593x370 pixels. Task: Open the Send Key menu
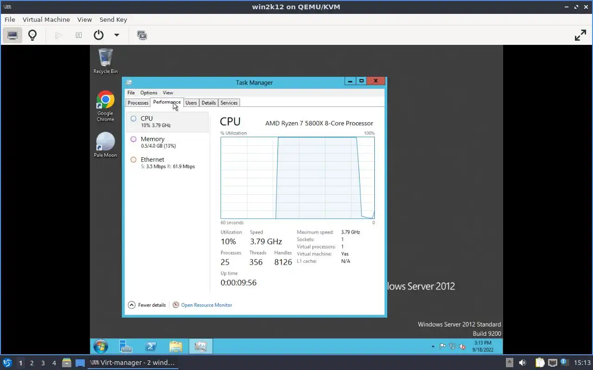(x=113, y=19)
